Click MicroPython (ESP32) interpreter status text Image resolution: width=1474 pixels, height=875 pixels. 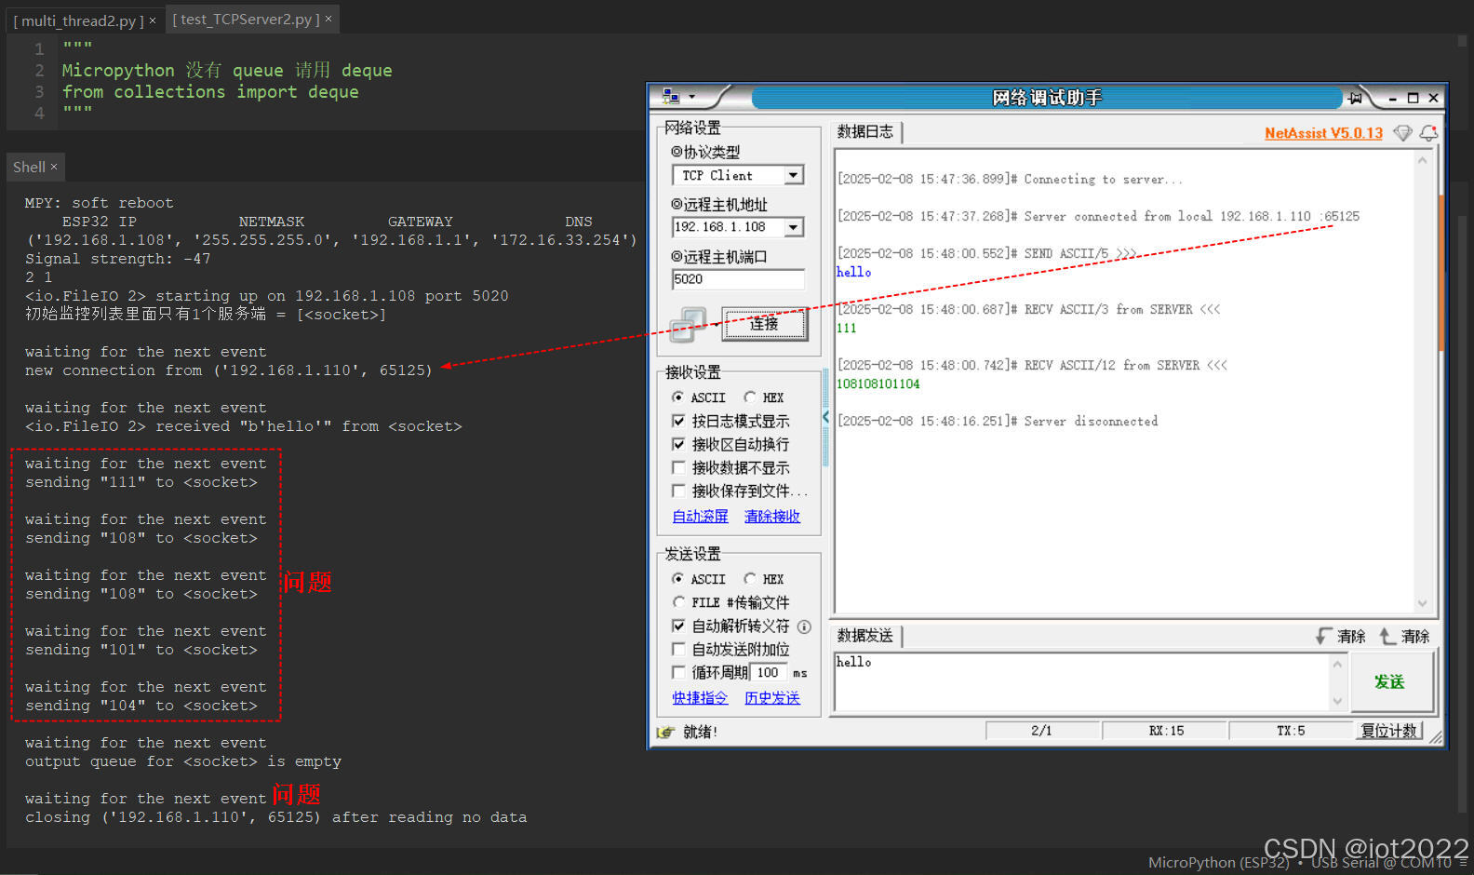(x=1218, y=862)
